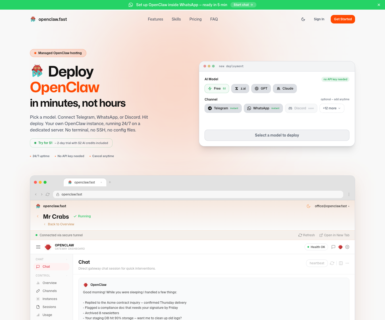
Task: Click Sign In
Action: (319, 19)
